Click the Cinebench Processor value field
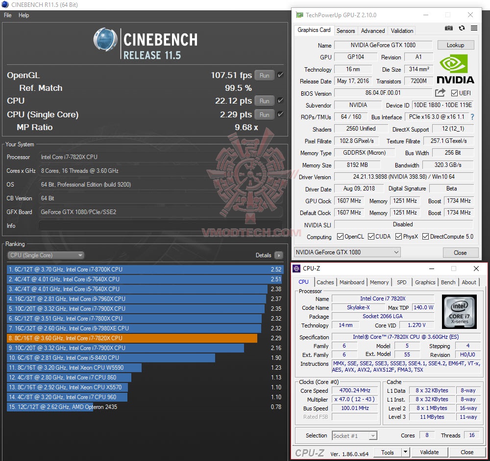The width and height of the screenshot is (490, 461). 160,157
